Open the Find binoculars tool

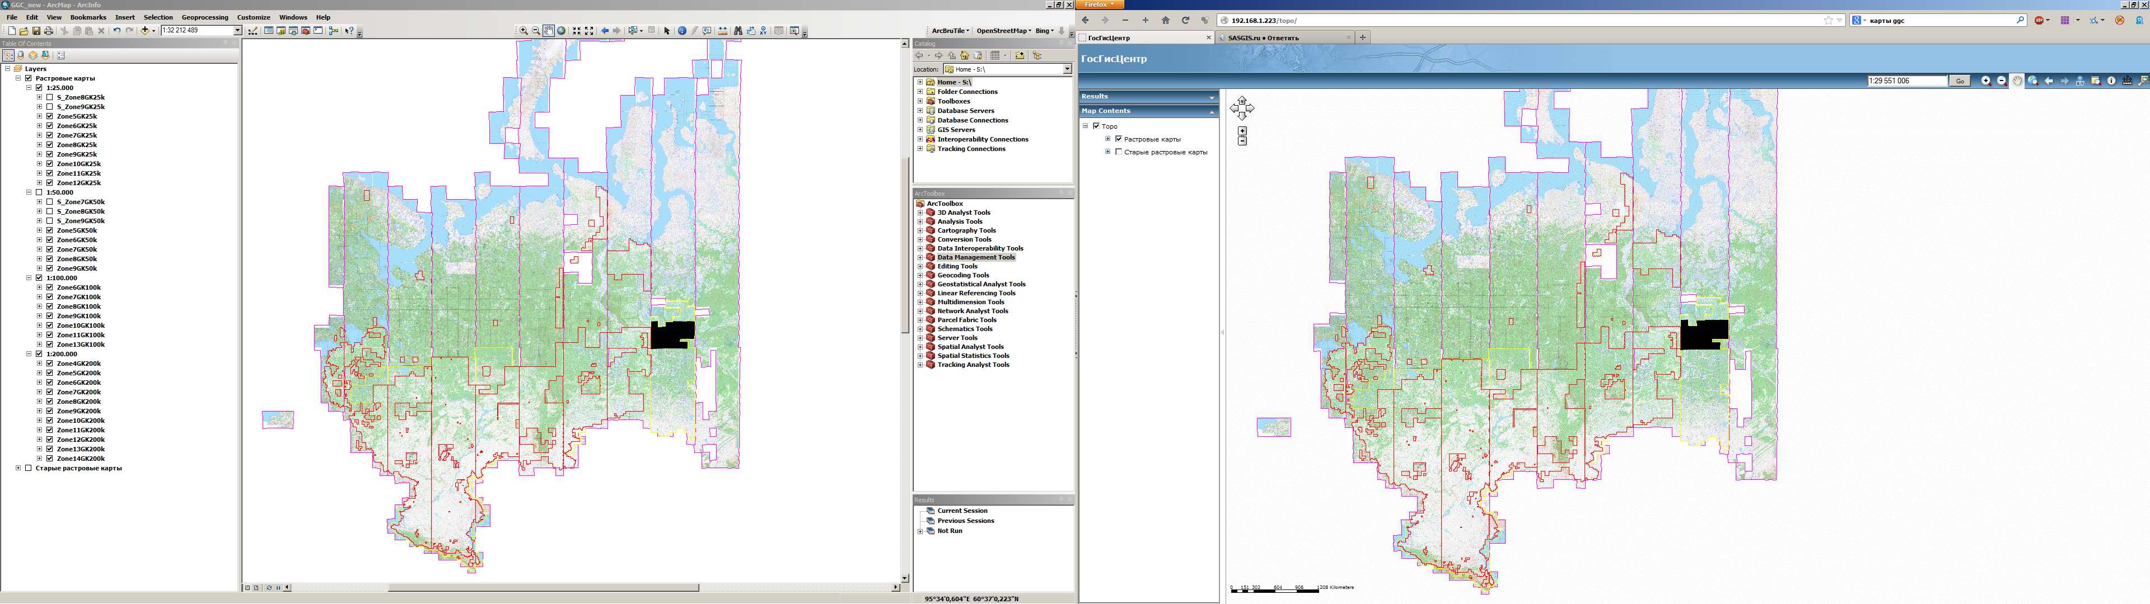738,31
